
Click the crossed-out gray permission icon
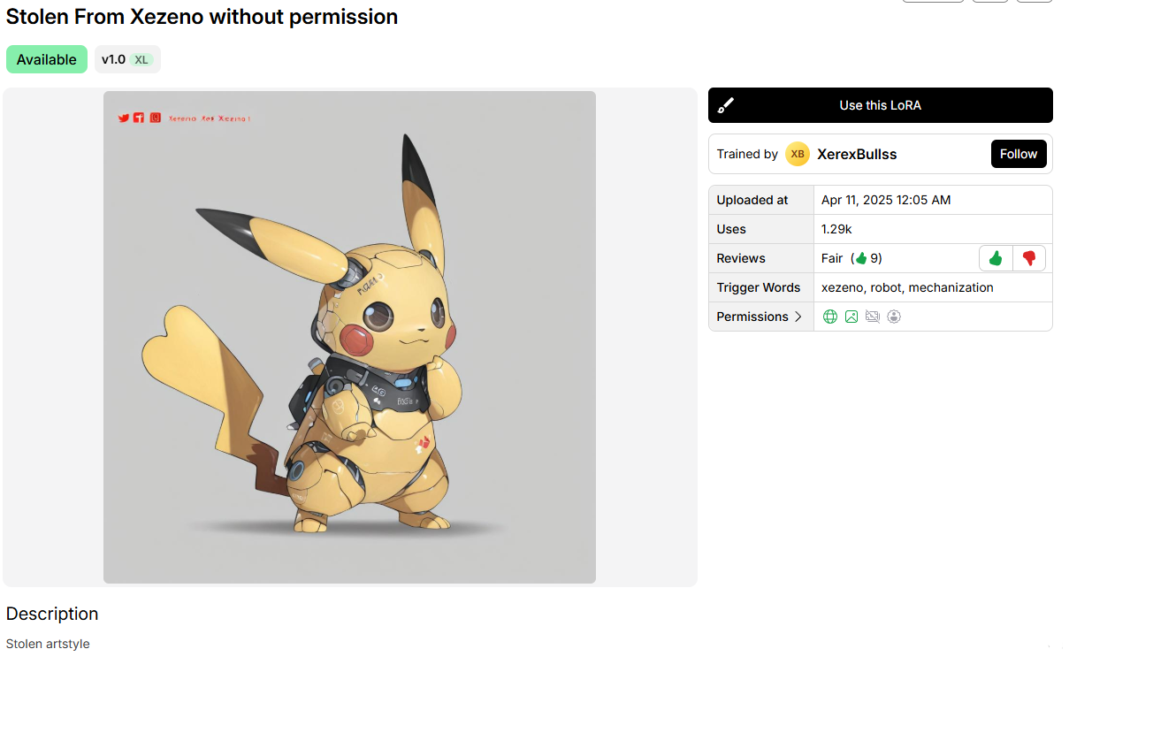pyautogui.click(x=873, y=317)
